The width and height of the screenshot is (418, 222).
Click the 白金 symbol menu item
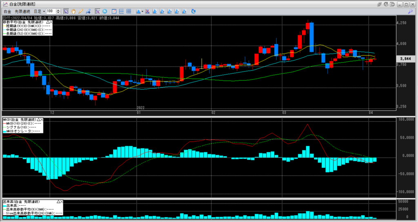[8, 11]
